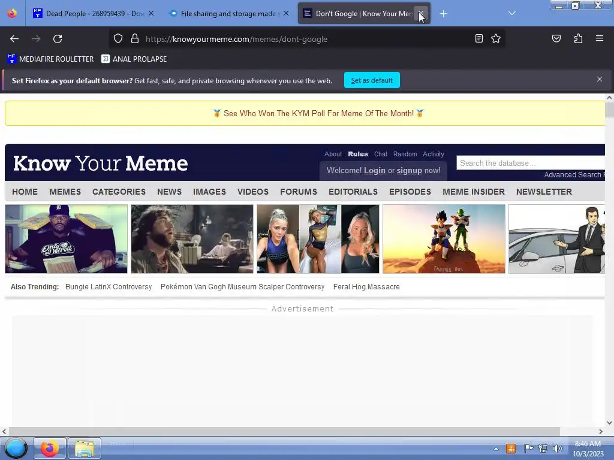
Task: Open the HOME menu item
Action: [x=25, y=192]
